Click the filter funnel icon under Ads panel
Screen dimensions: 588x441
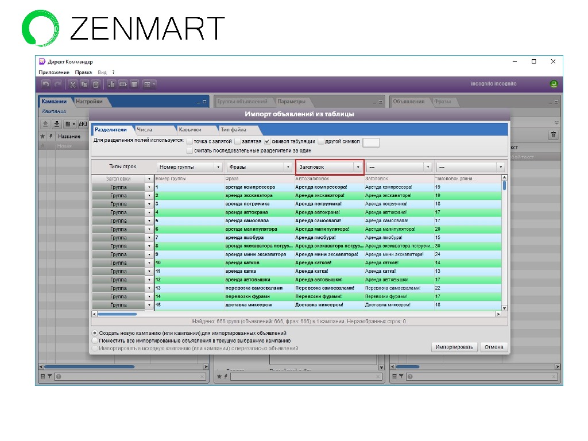401,377
